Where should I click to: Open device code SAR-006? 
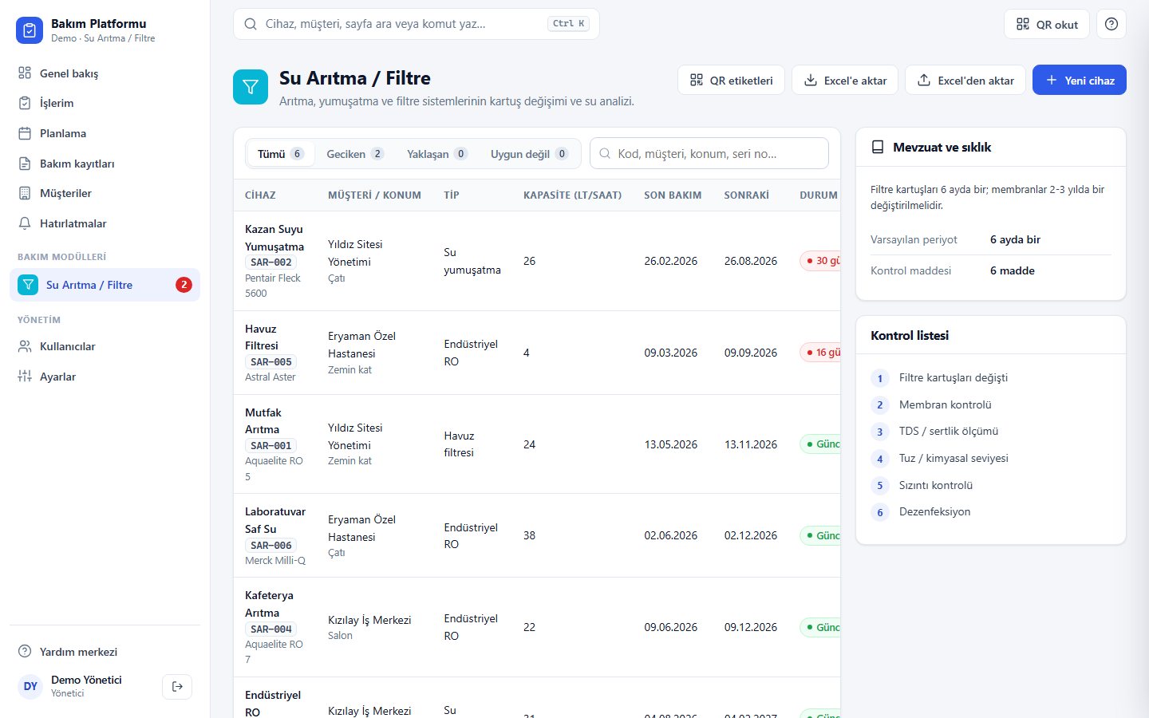point(271,545)
